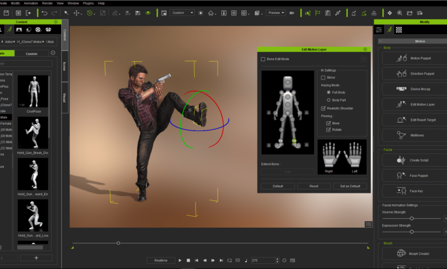Select Full Body keying mode
The image size is (447, 269).
(328, 92)
